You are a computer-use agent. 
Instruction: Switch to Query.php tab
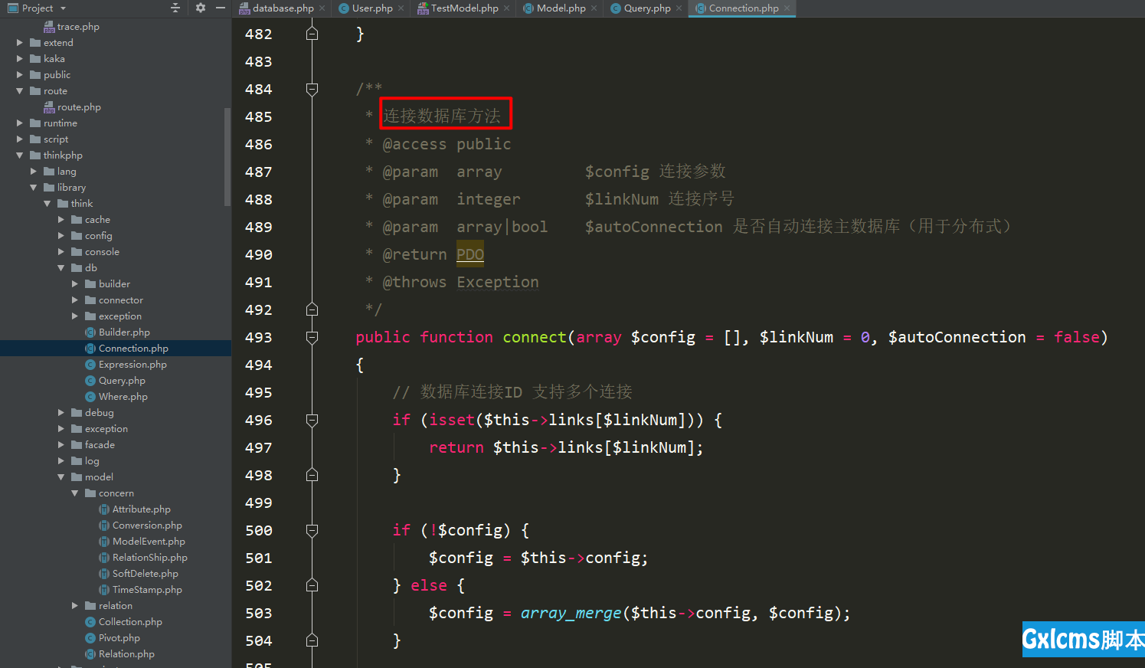[x=647, y=8]
